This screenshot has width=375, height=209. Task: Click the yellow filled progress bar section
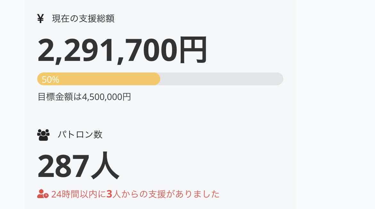106,79
